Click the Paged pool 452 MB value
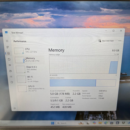Image resolution: width=130 pixels, height=130 pixels. (x=55, y=107)
